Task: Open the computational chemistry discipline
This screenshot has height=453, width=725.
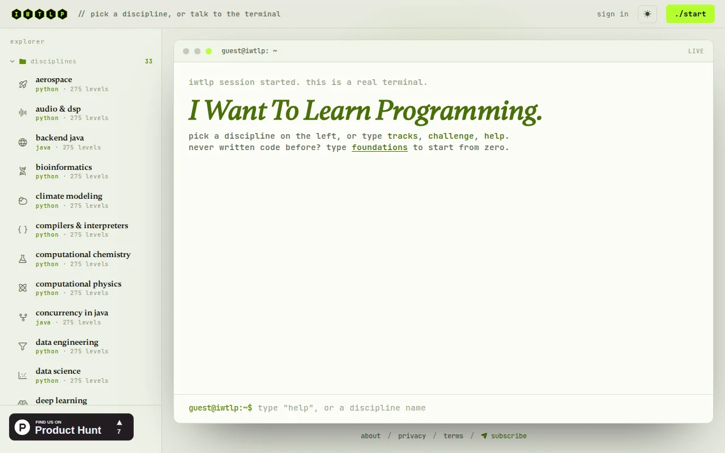Action: 80,259
